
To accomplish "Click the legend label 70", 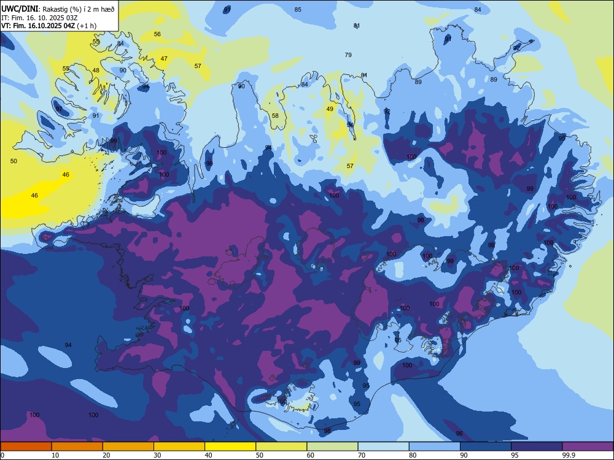I will 362,455.
